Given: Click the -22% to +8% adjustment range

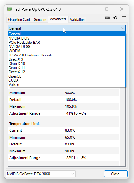Looking at the screenshot, I should pyautogui.click(x=75, y=158).
